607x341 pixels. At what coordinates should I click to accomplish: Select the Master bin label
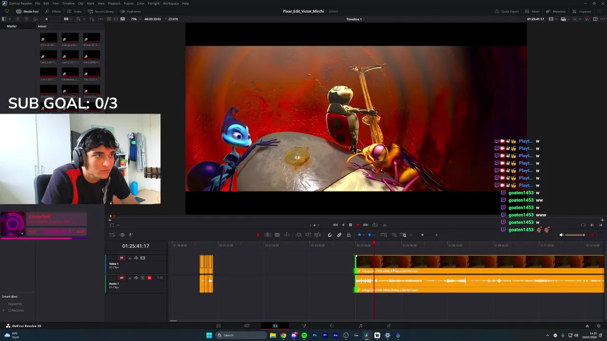(12, 27)
